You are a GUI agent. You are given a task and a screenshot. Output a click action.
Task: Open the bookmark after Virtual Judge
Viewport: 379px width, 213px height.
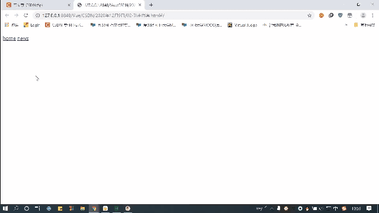[282, 25]
